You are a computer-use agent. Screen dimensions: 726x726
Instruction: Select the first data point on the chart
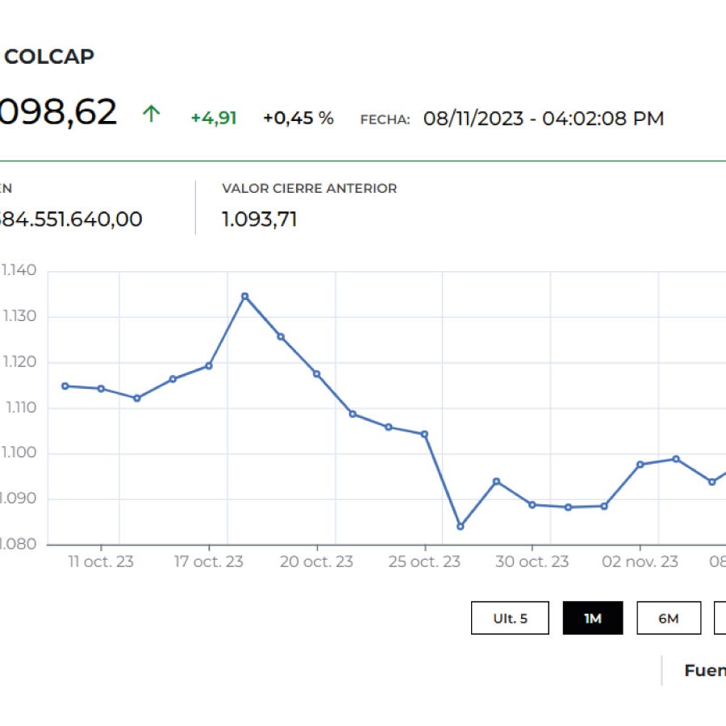click(64, 386)
